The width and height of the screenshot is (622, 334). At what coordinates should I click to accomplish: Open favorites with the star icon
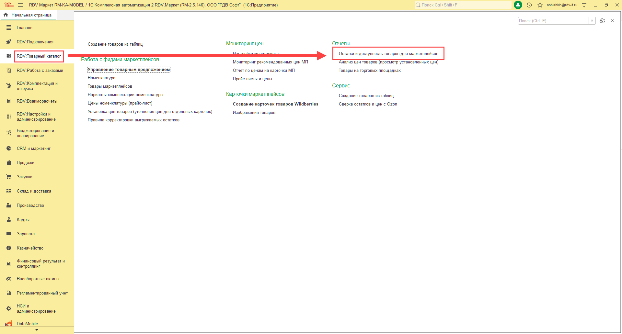point(540,5)
